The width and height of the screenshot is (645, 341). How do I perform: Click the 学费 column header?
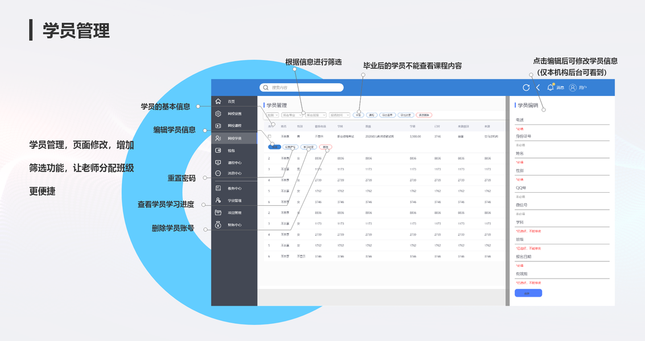[412, 127]
